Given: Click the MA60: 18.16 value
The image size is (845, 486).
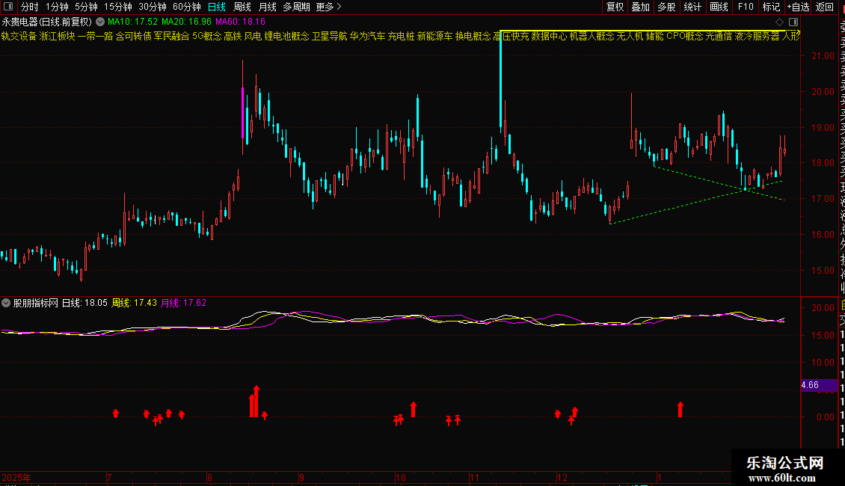Looking at the screenshot, I should (240, 22).
